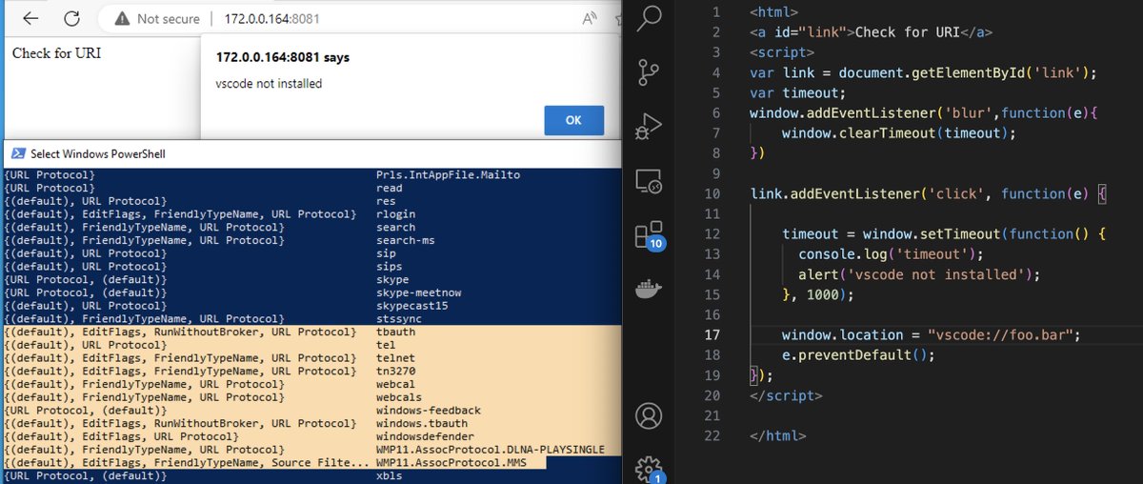1143x484 pixels.
Task: Click the Check for URI link
Action: (56, 53)
